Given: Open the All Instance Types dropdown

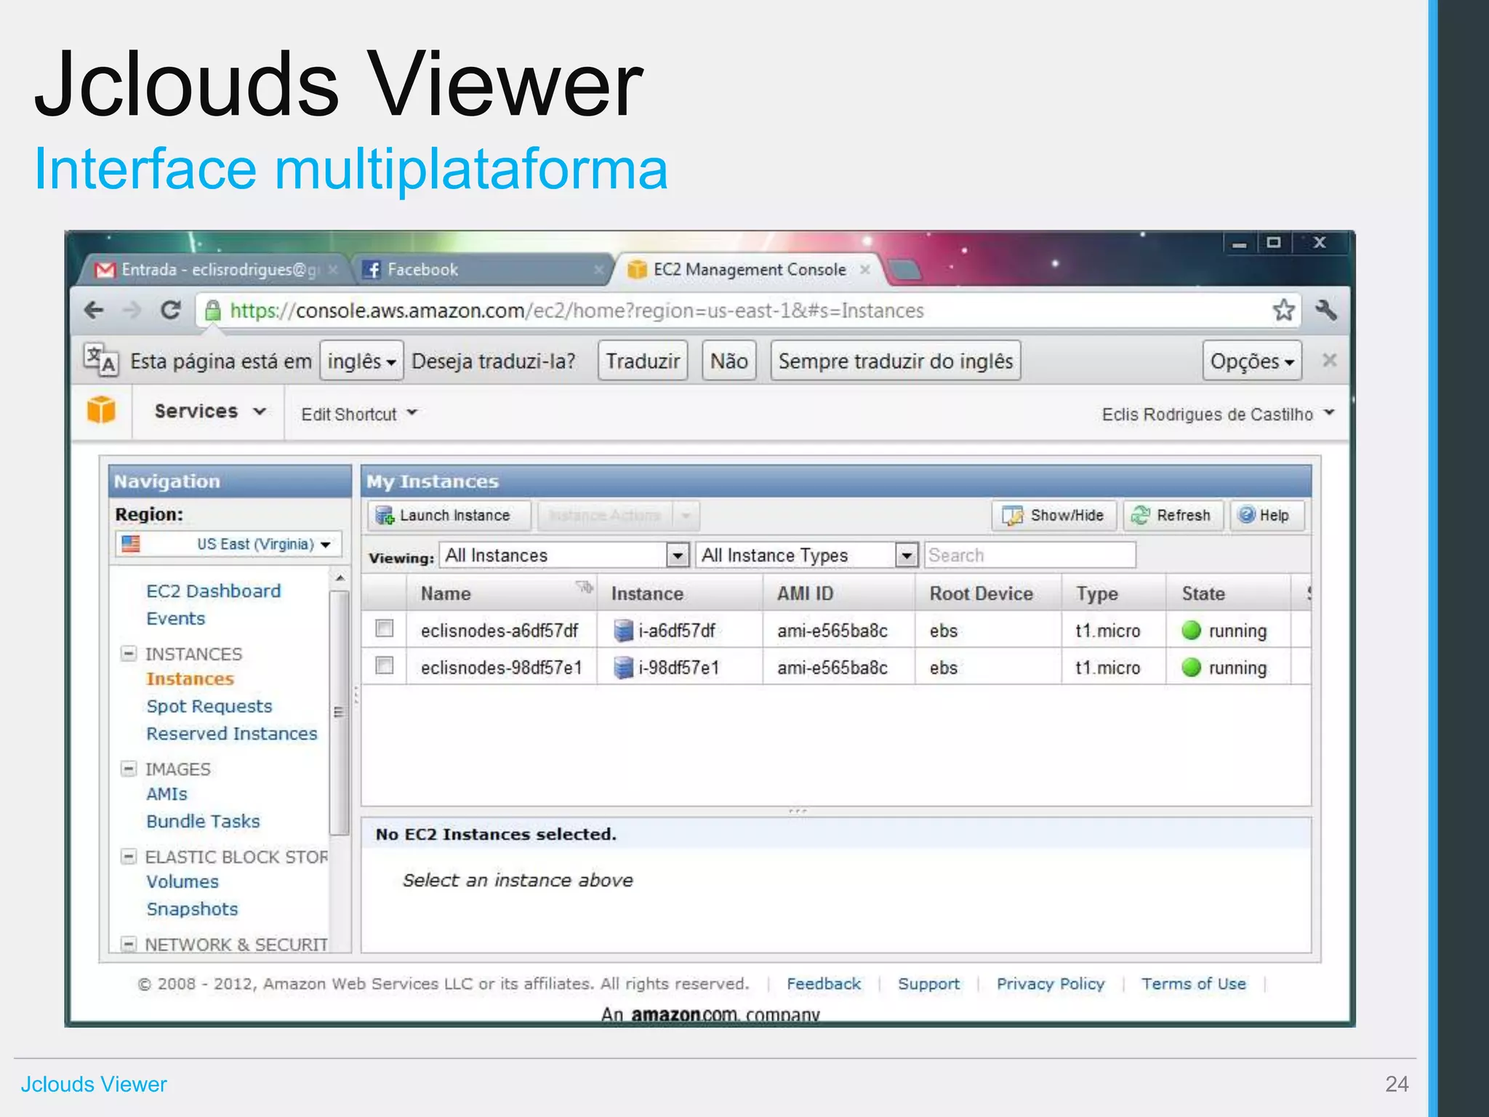Looking at the screenshot, I should click(x=807, y=556).
